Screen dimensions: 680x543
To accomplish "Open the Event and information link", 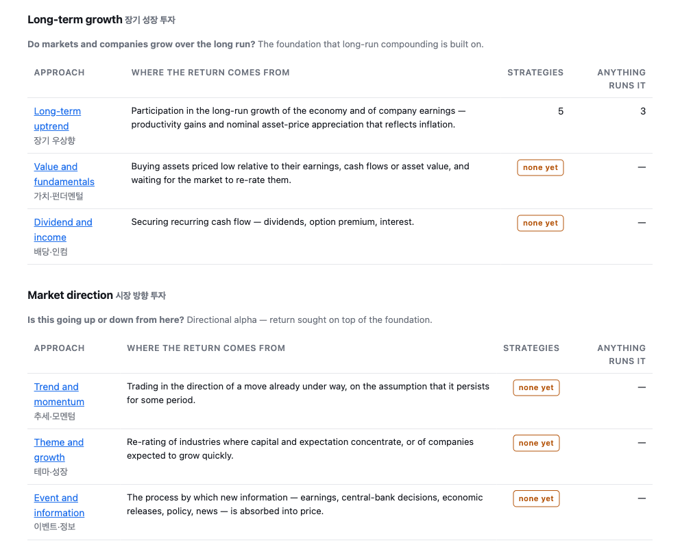I will 59,505.
